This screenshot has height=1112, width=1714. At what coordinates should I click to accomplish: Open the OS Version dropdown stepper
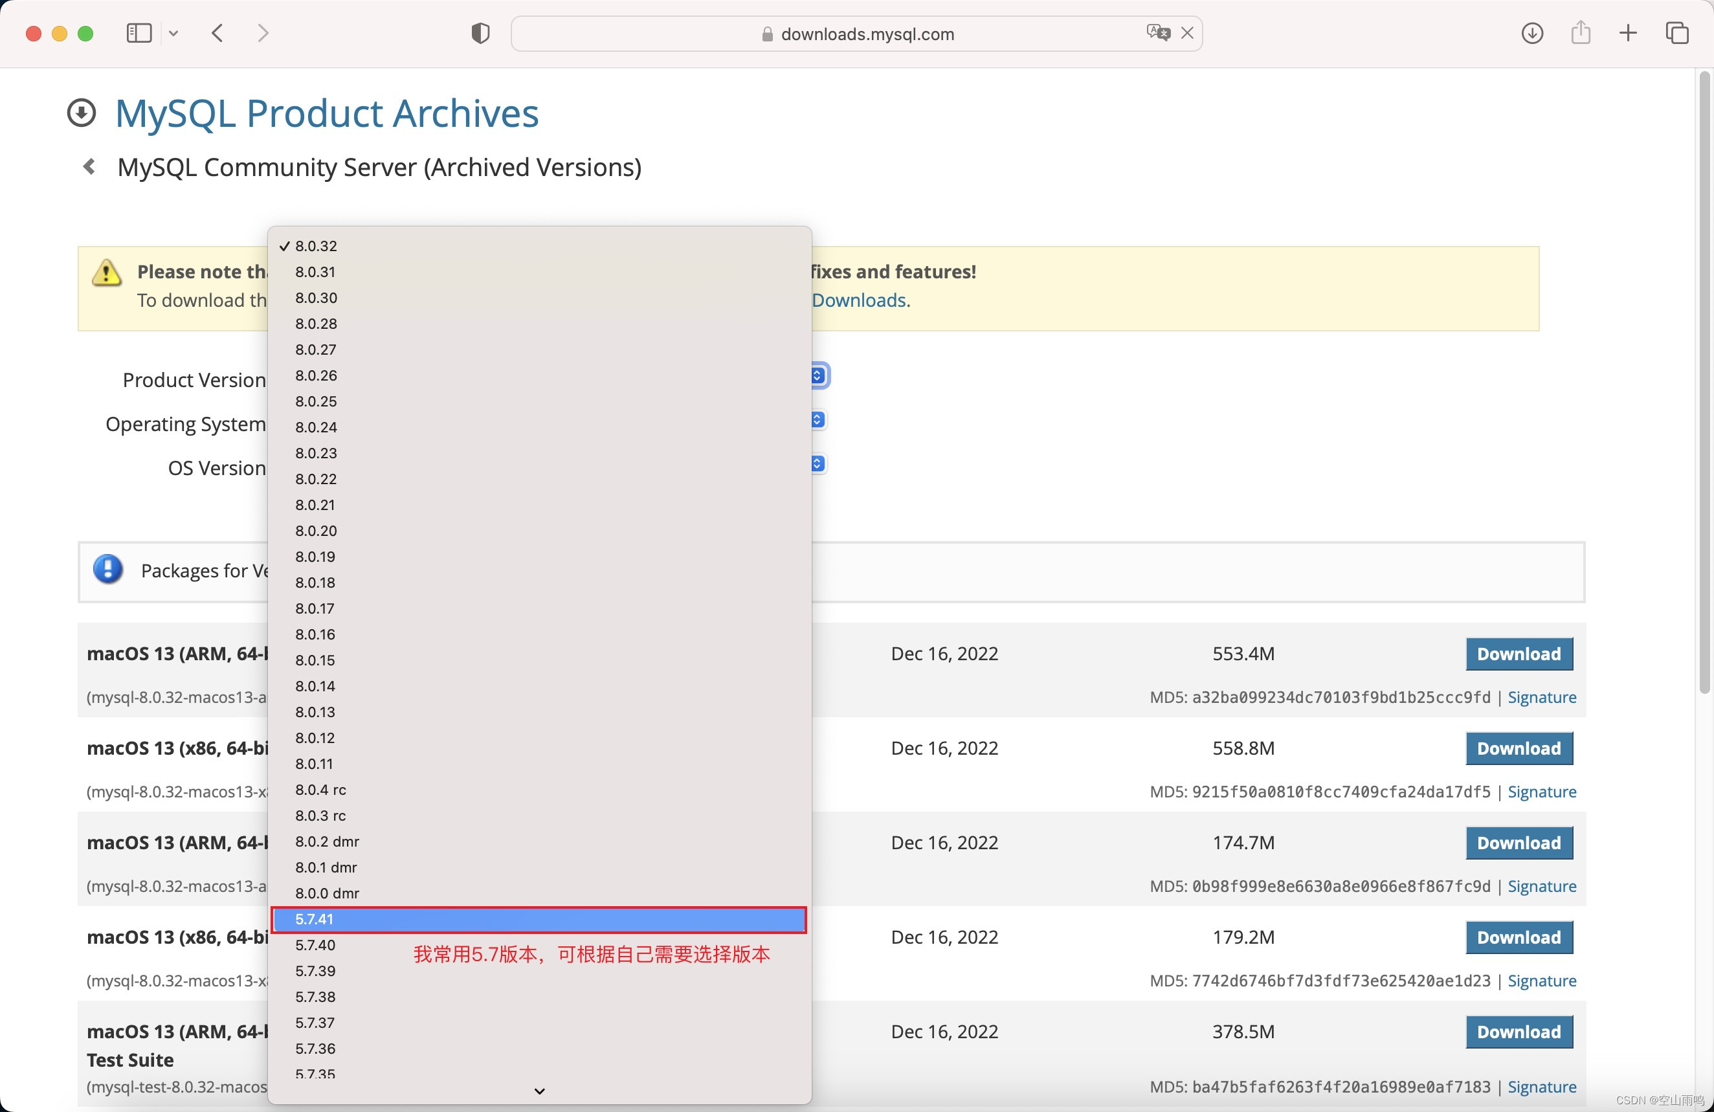[x=818, y=463]
